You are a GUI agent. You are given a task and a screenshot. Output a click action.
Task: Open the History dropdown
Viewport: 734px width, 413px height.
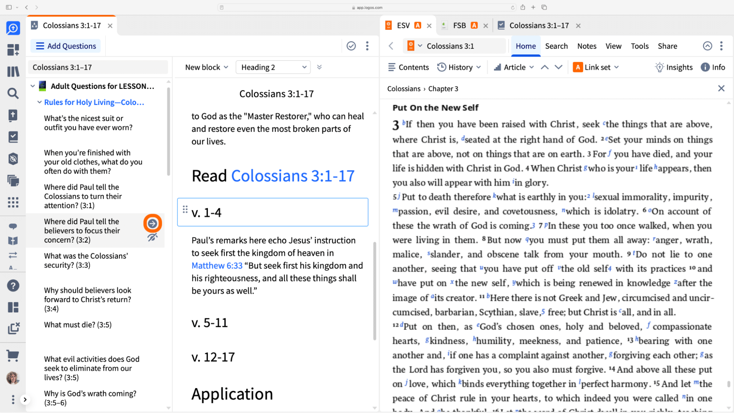point(459,67)
